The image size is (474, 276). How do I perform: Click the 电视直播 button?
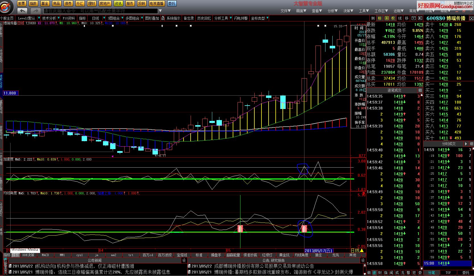point(156,3)
